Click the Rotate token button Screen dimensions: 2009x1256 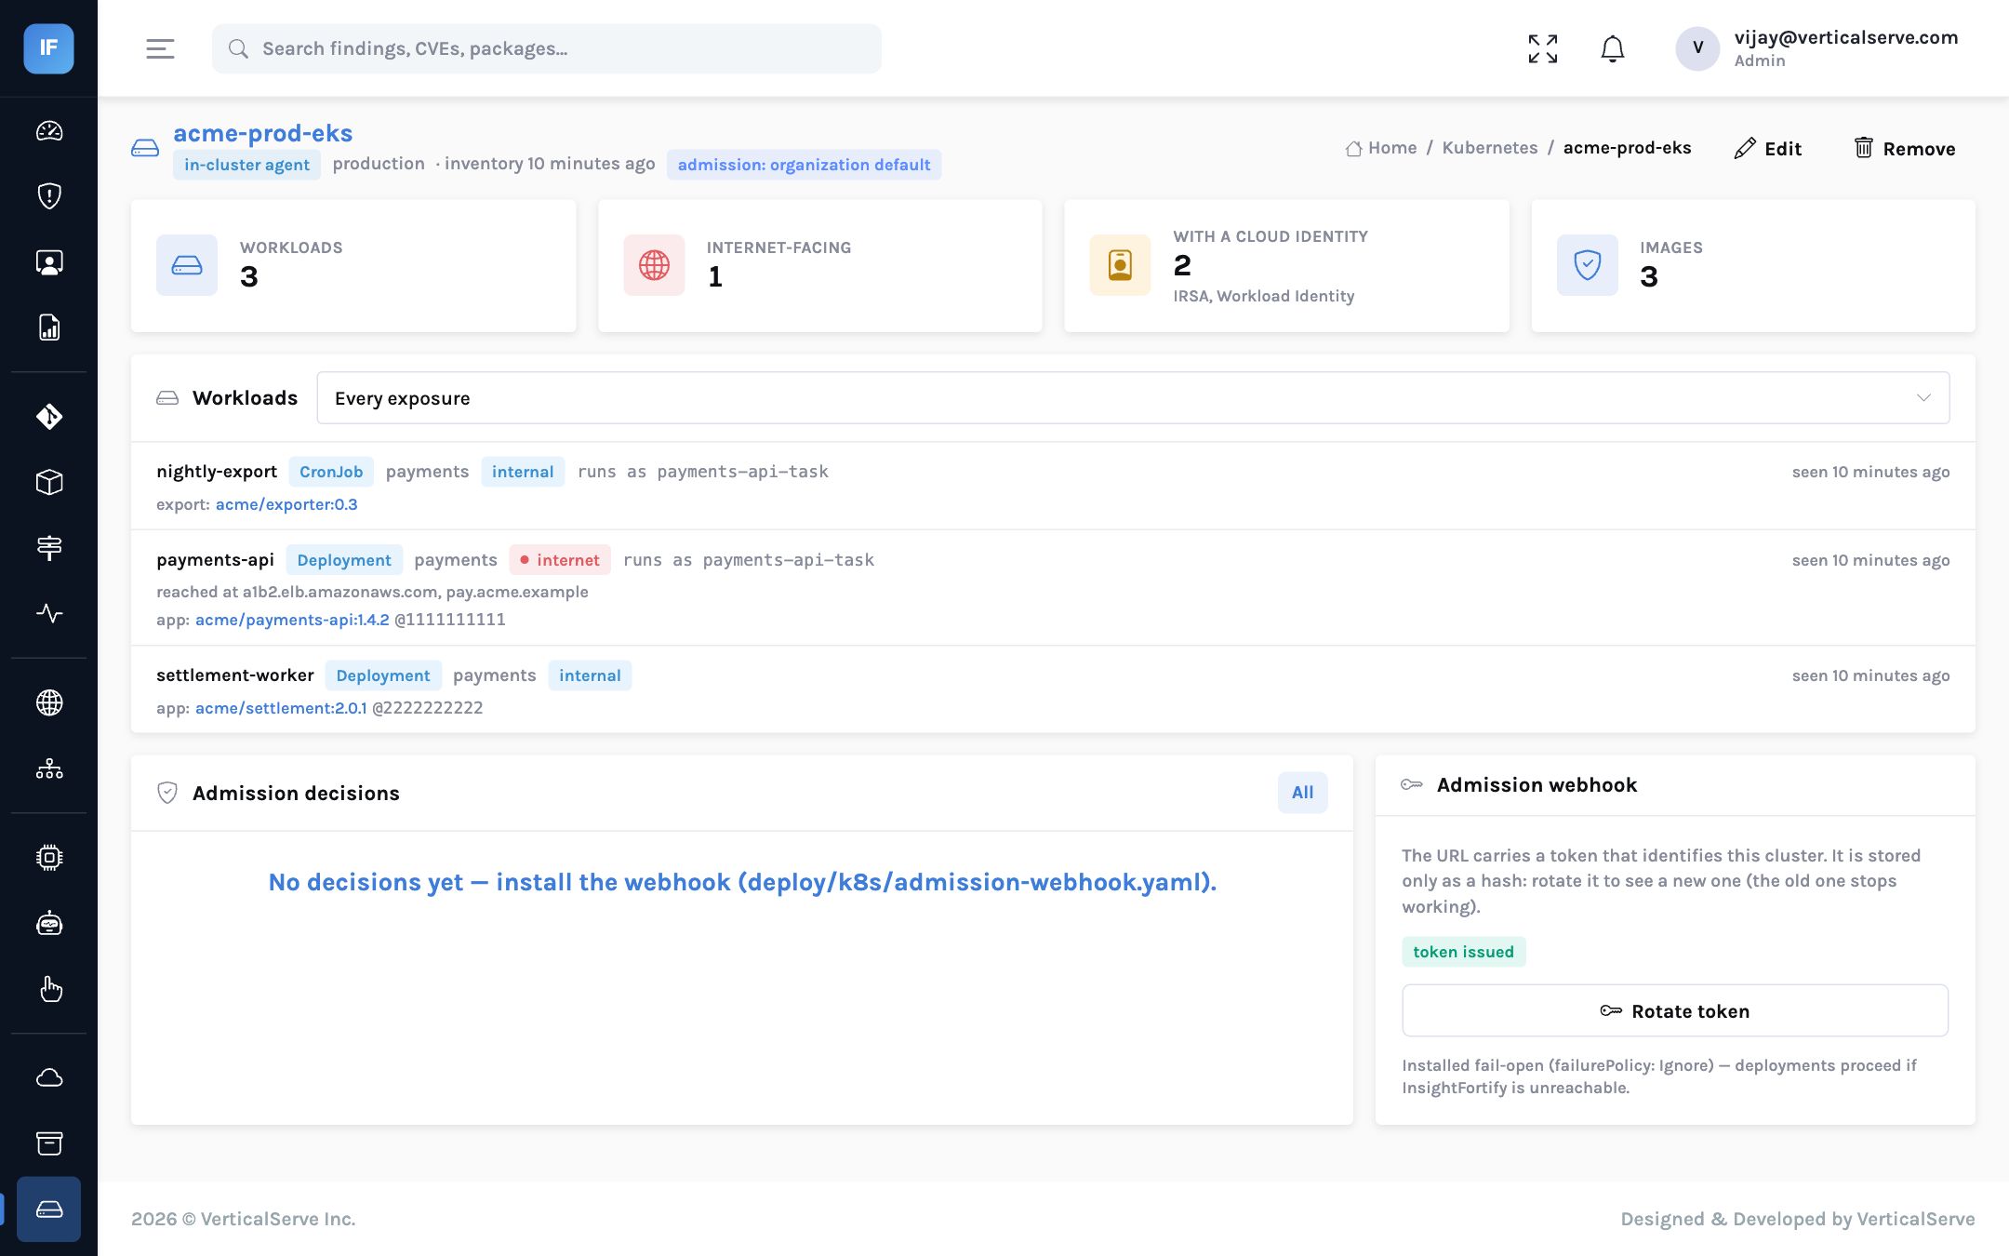click(x=1675, y=1011)
